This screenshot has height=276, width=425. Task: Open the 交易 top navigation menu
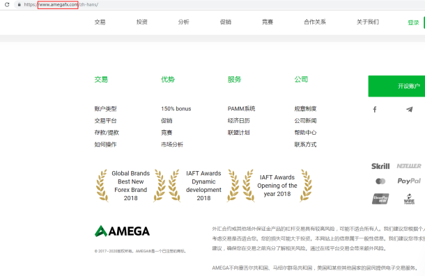[100, 22]
